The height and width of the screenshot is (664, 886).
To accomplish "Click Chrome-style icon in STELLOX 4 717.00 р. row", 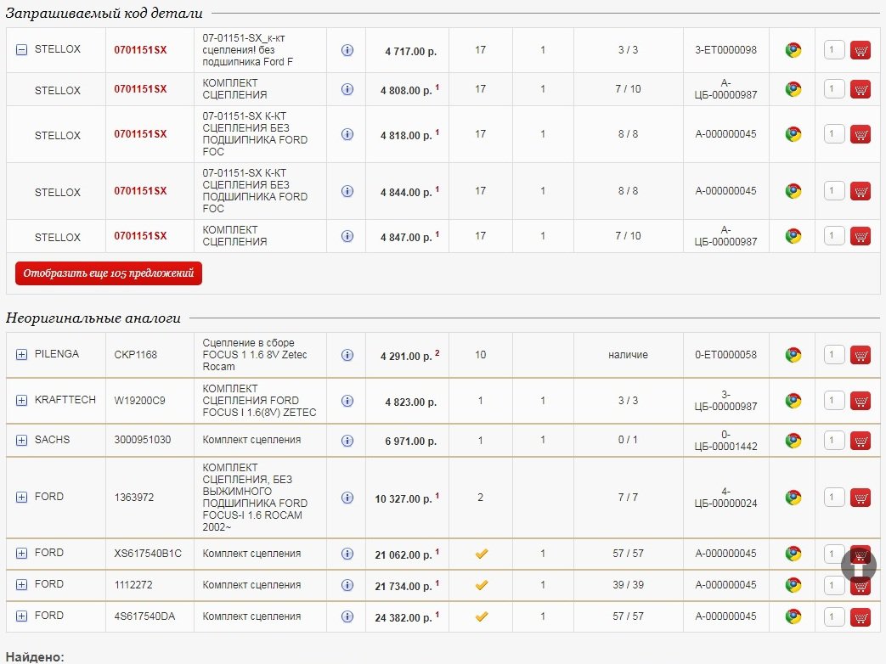I will (x=793, y=50).
